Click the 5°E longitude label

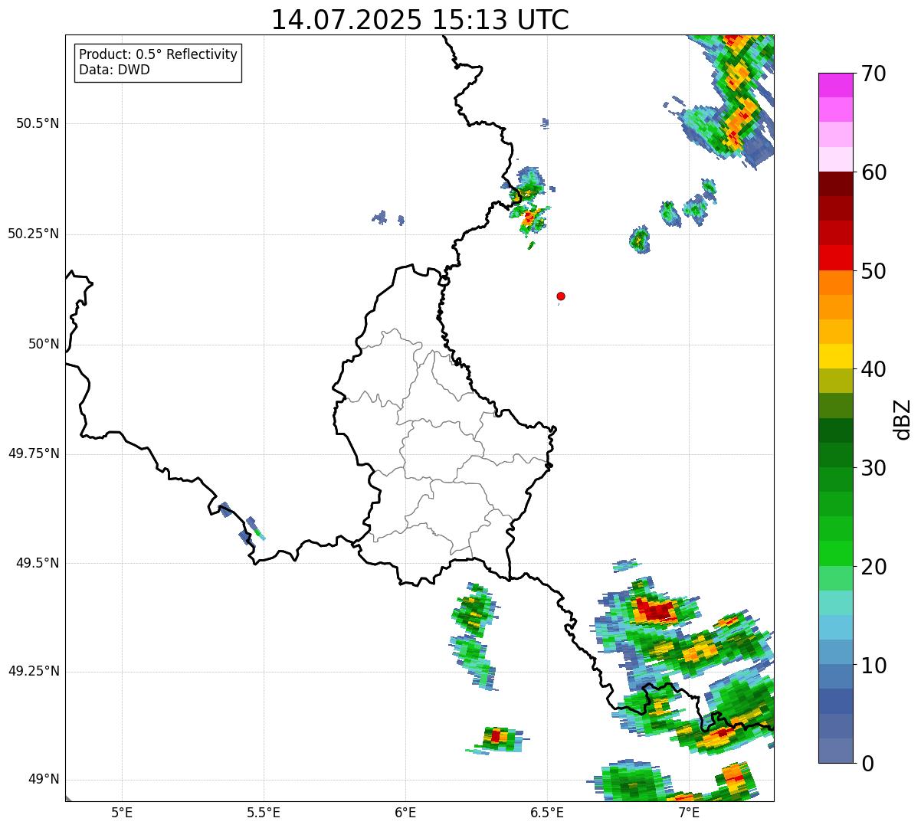click(x=122, y=812)
